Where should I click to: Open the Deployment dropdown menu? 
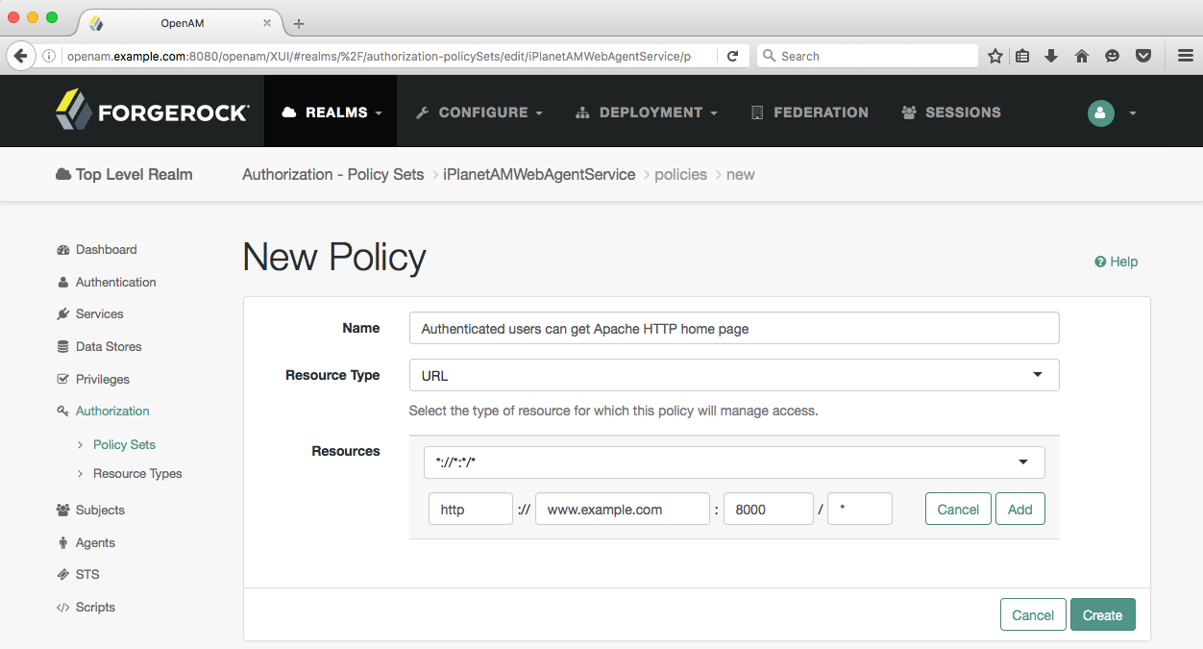[x=647, y=112]
